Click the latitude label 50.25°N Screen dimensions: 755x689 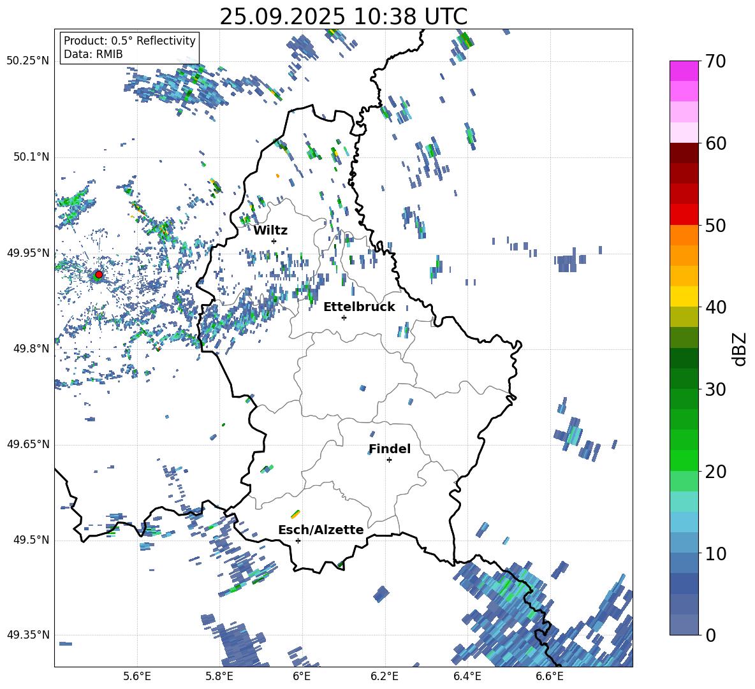(x=29, y=61)
